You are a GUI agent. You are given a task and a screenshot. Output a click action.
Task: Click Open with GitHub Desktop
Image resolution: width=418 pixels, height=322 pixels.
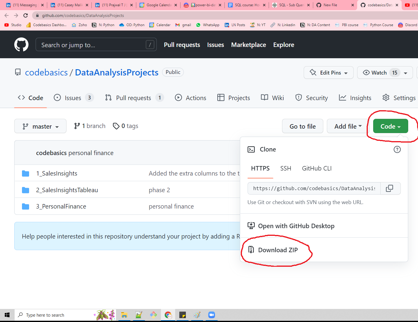[x=291, y=226]
